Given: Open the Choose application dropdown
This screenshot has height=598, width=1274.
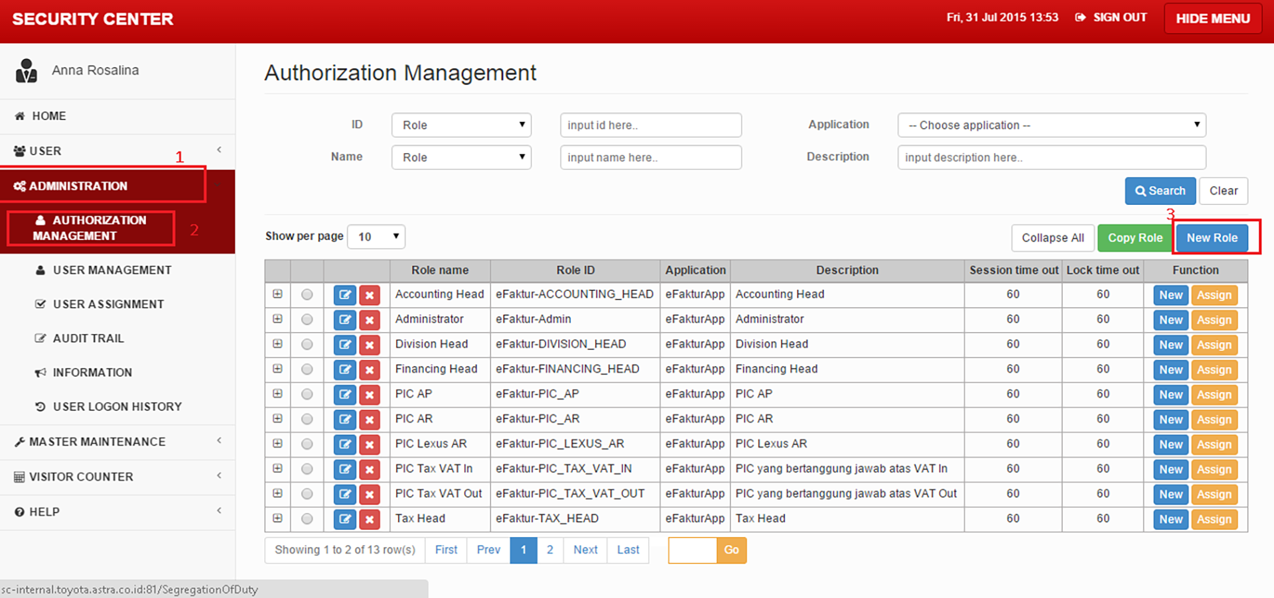Looking at the screenshot, I should (x=1051, y=125).
